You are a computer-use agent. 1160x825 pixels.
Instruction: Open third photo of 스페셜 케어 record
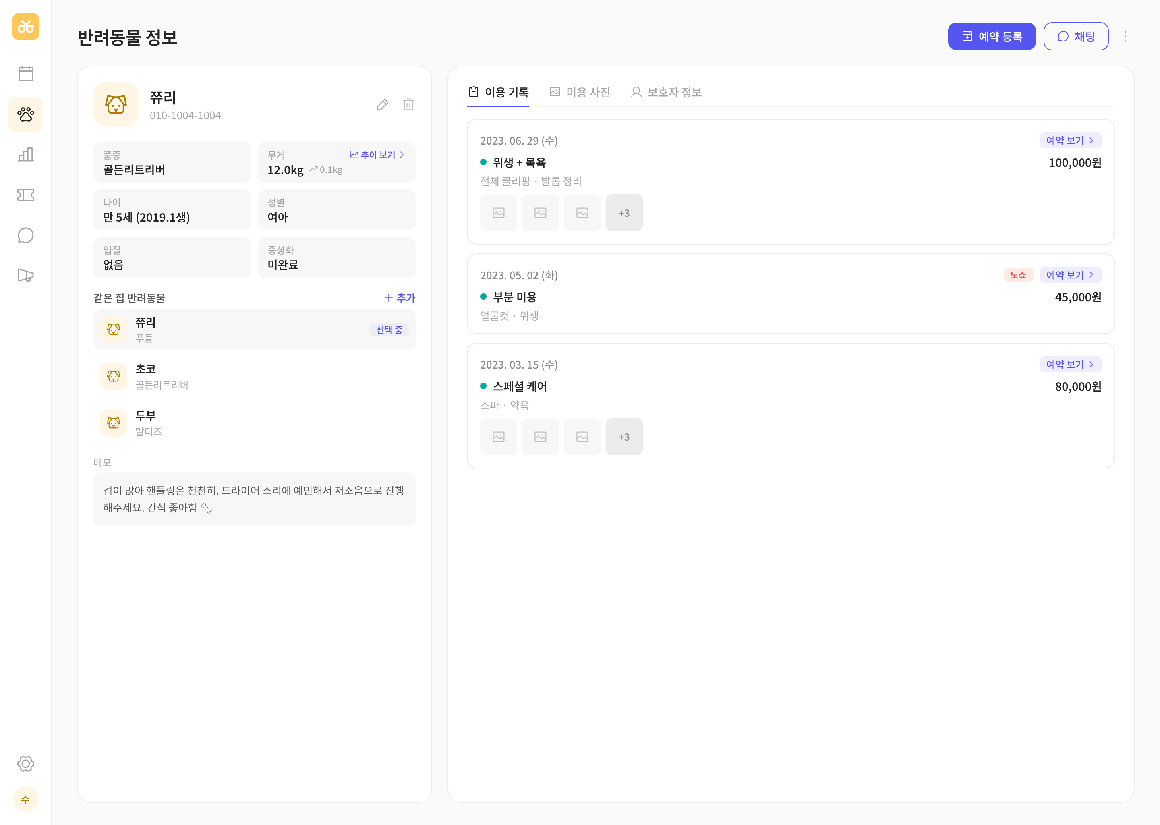[582, 437]
